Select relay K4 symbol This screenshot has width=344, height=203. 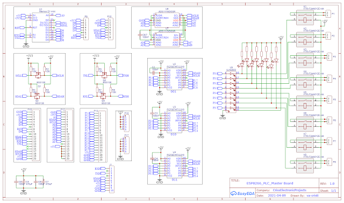[x=305, y=82]
